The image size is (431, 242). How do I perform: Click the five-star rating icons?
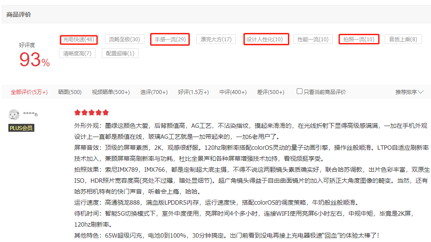(x=92, y=112)
